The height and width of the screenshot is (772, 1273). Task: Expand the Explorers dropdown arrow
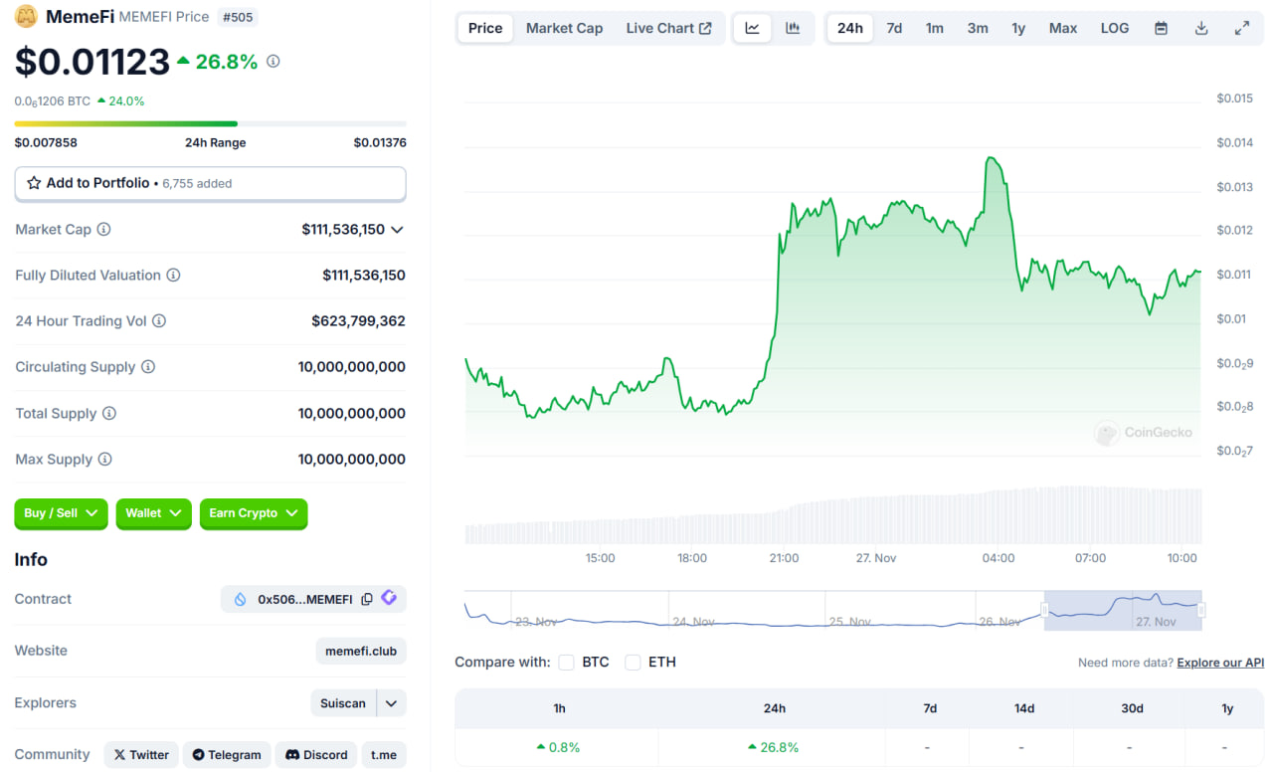click(392, 703)
